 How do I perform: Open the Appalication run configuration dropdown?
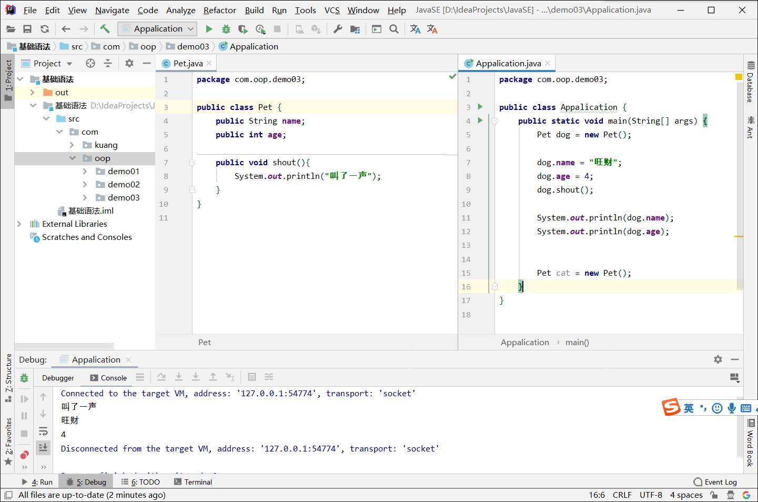coord(157,29)
